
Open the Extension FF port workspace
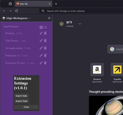(20, 63)
